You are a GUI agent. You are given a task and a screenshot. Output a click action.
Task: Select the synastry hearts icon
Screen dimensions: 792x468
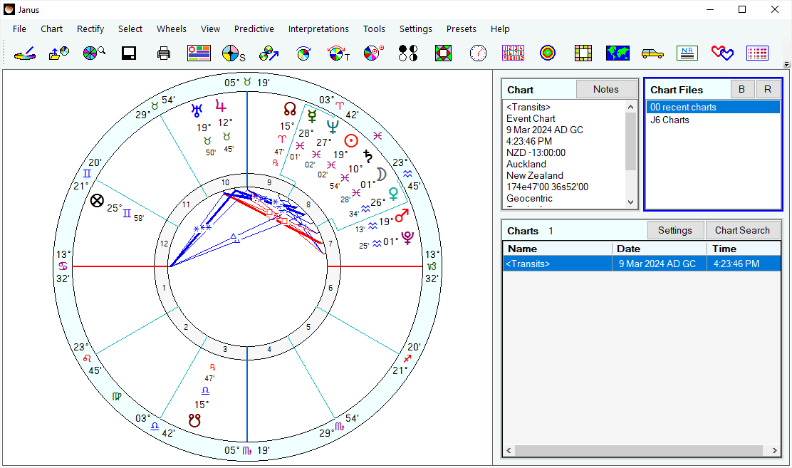[721, 53]
